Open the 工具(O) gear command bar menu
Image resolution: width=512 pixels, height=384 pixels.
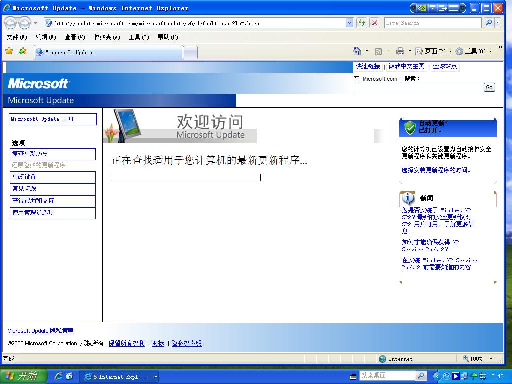[x=474, y=51]
